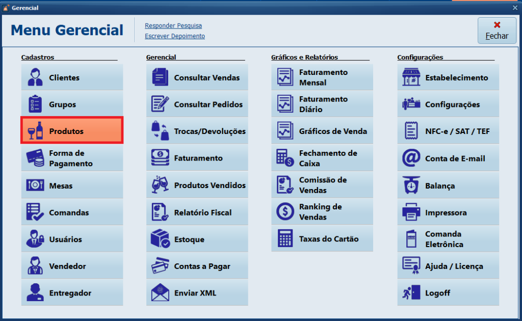Open Fechamento de Caixa
This screenshot has height=321, width=522.
pyautogui.click(x=322, y=158)
